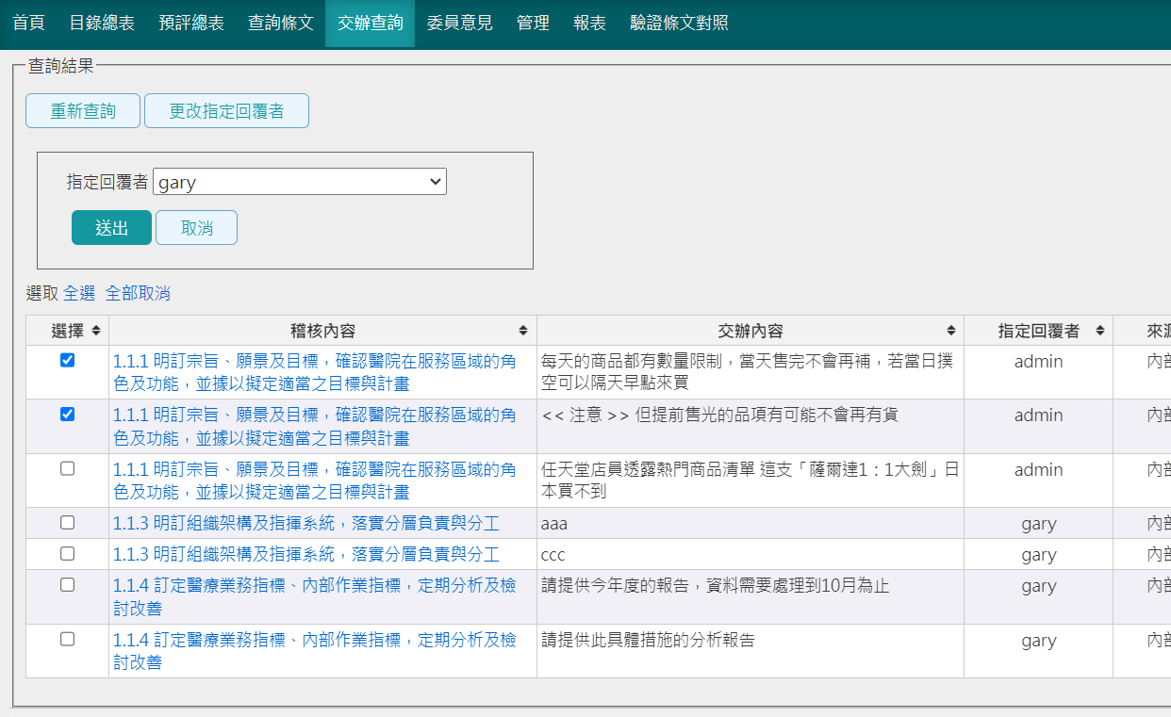Select checkbox for the aaa row

pos(67,522)
